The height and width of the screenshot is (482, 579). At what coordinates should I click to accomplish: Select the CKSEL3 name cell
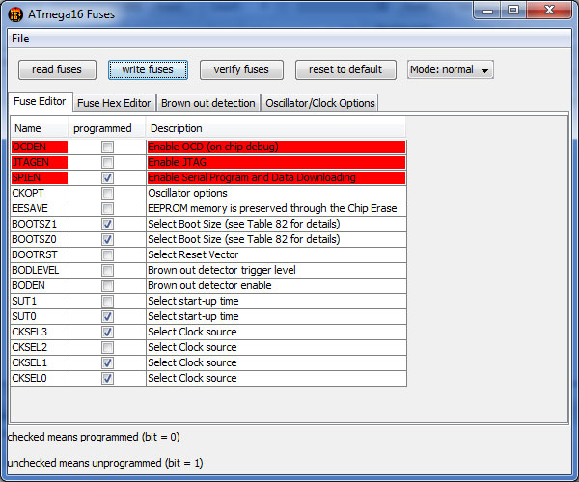(x=40, y=332)
